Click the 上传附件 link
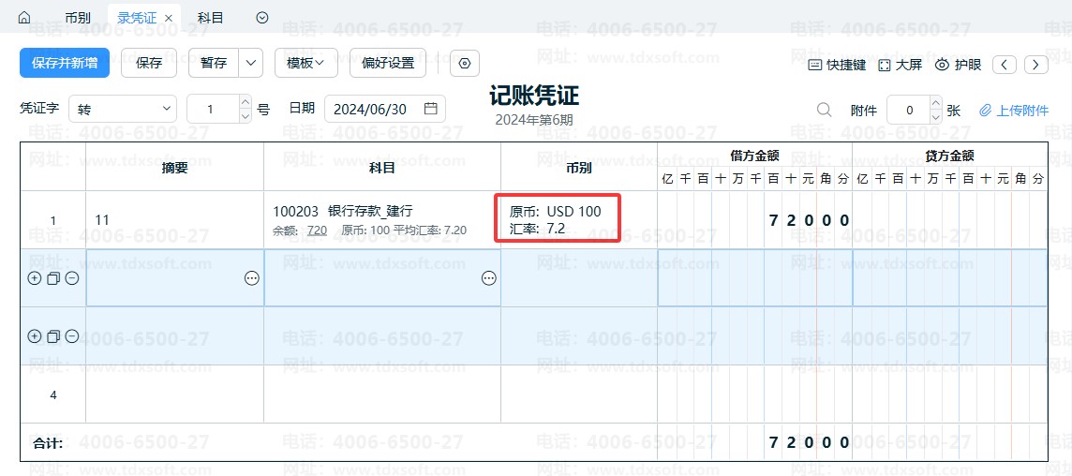This screenshot has height=476, width=1072. (1014, 110)
